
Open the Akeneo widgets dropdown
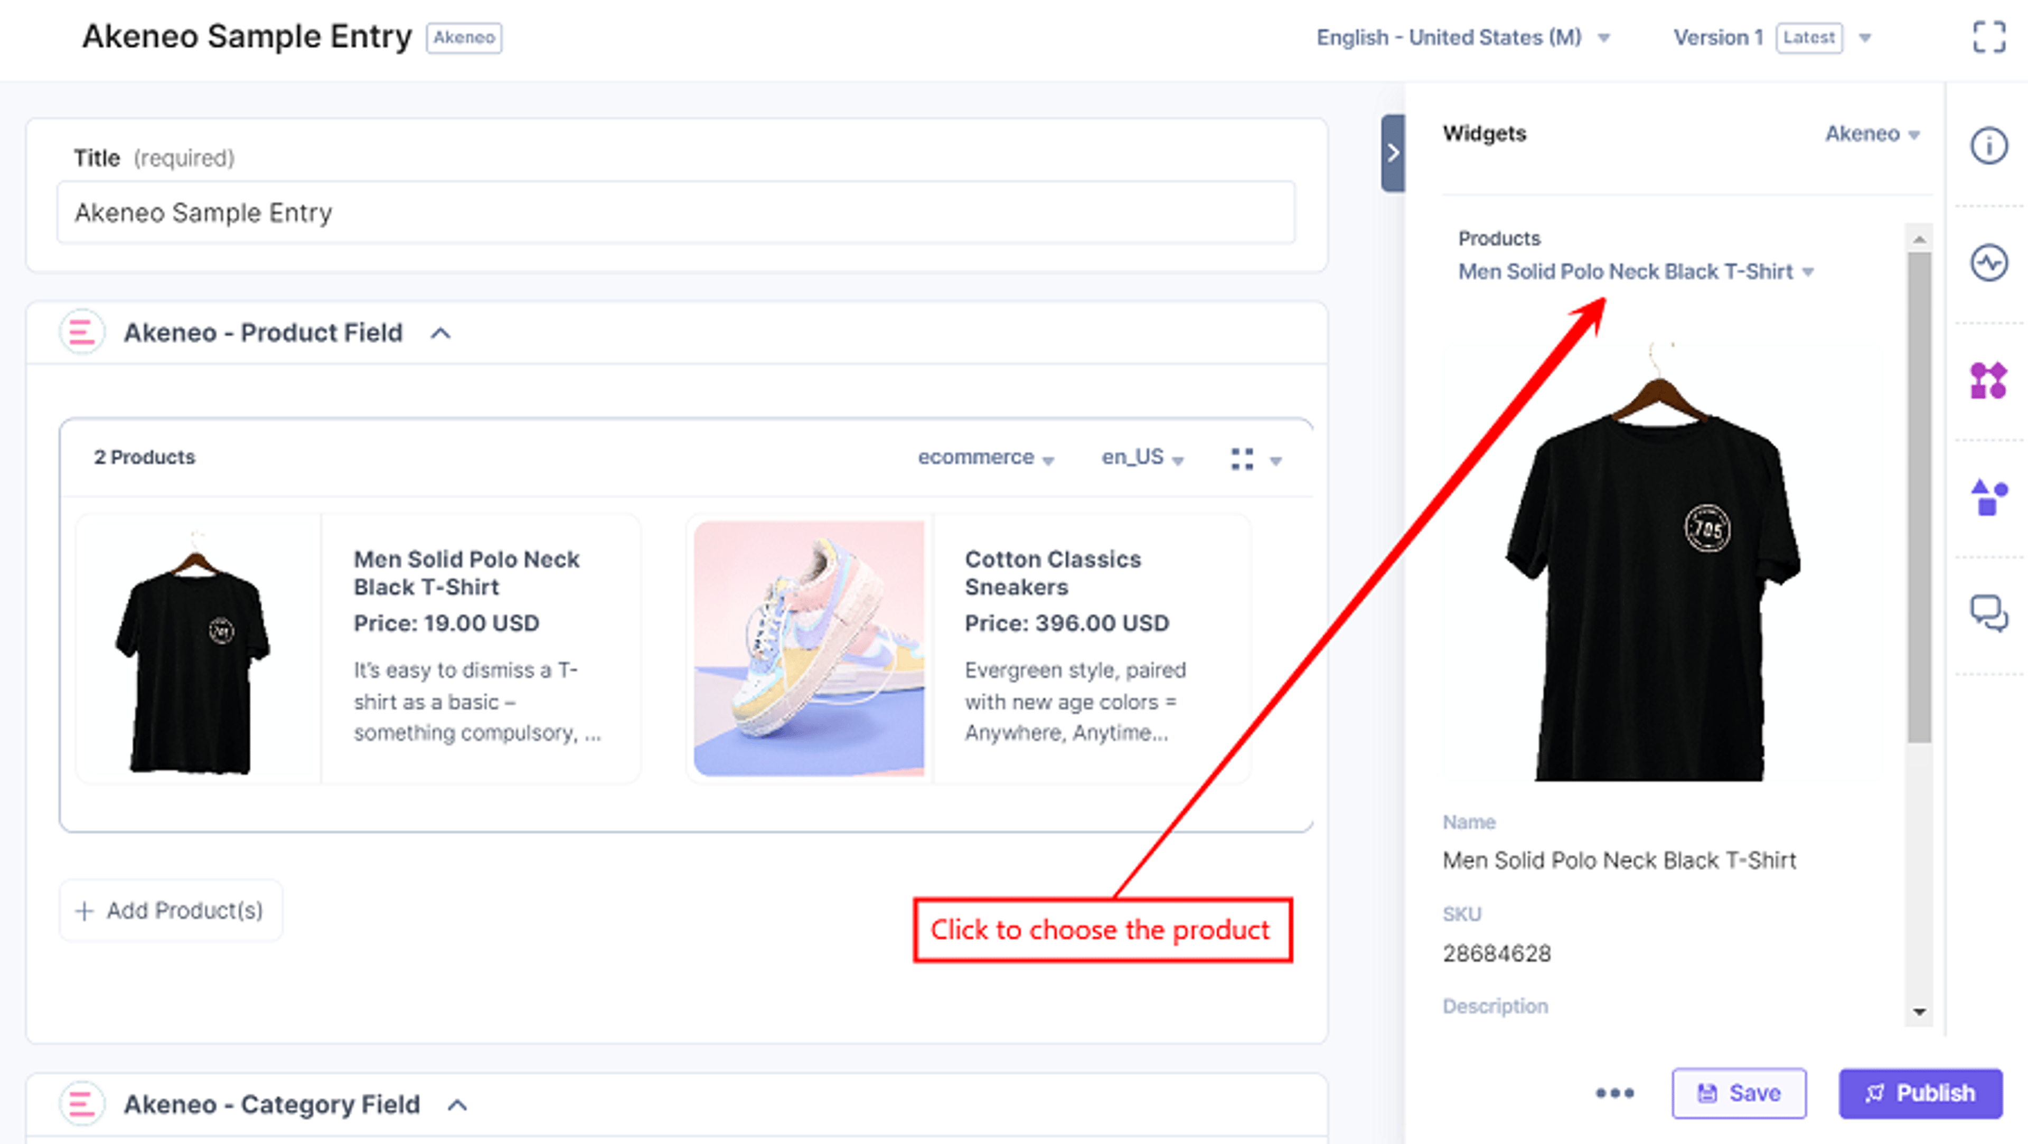[x=1872, y=134]
